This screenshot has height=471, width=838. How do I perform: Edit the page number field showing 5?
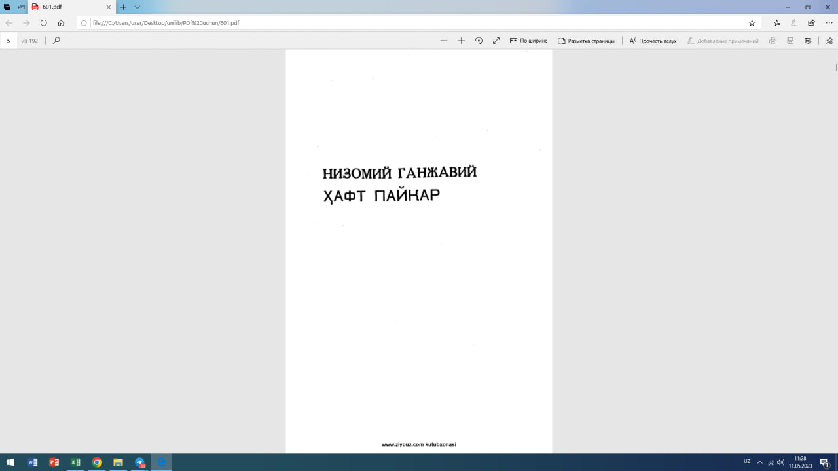[x=8, y=40]
